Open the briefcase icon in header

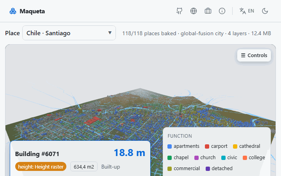[x=208, y=11]
